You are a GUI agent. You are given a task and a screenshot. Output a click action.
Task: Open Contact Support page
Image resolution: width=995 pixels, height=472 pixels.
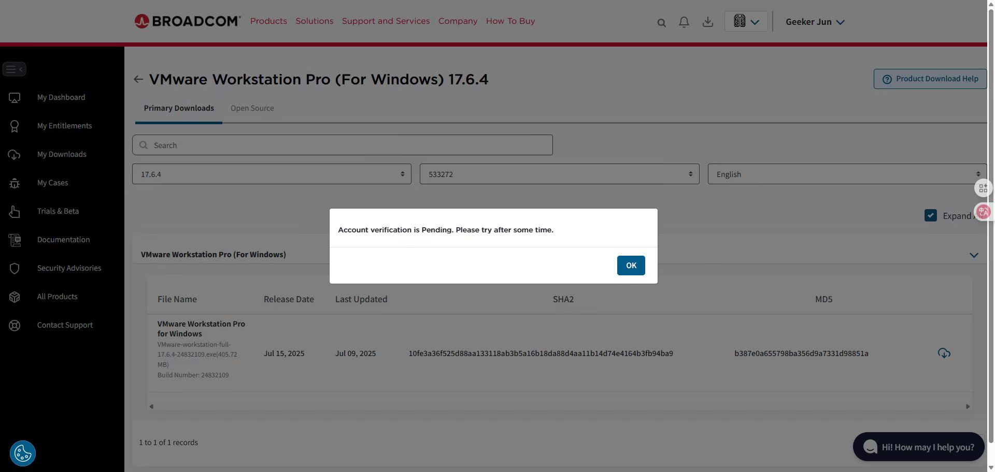pos(65,325)
